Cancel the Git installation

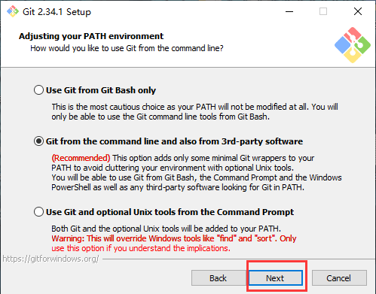pyautogui.click(x=339, y=278)
